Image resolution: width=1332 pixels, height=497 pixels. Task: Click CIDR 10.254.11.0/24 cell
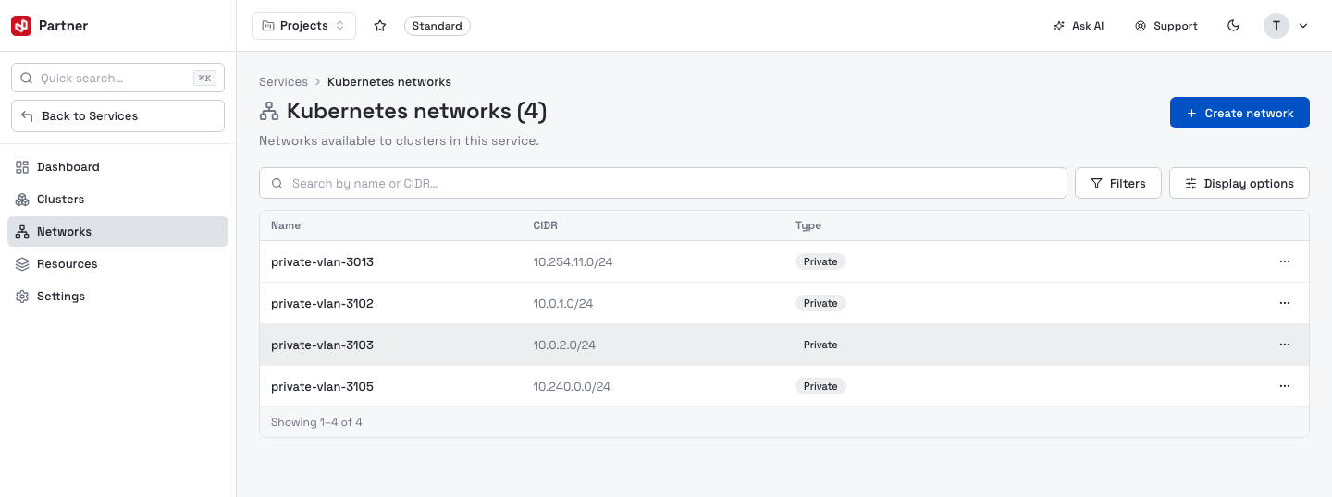tap(573, 262)
